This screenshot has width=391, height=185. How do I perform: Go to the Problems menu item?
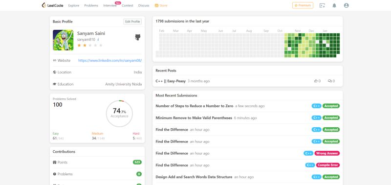91,5
